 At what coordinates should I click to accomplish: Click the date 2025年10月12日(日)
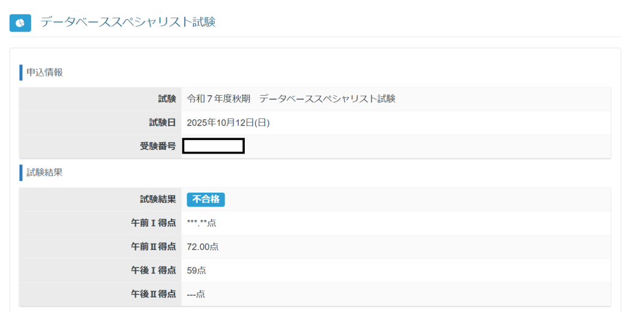click(228, 122)
